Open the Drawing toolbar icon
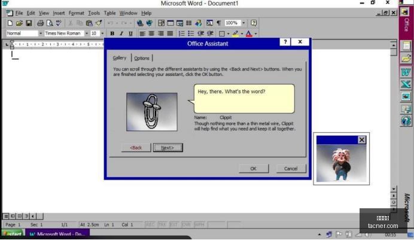414x240 pixels. click(x=198, y=23)
